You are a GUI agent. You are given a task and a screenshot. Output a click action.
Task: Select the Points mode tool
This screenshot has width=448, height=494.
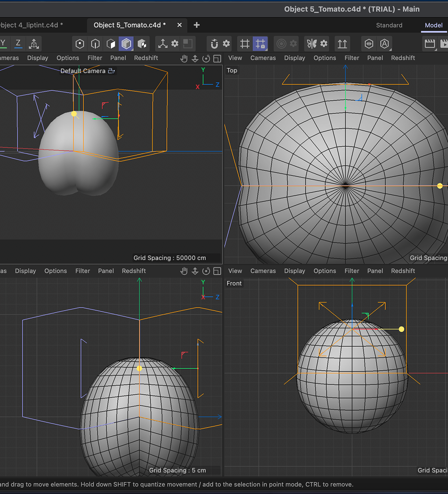coord(79,43)
